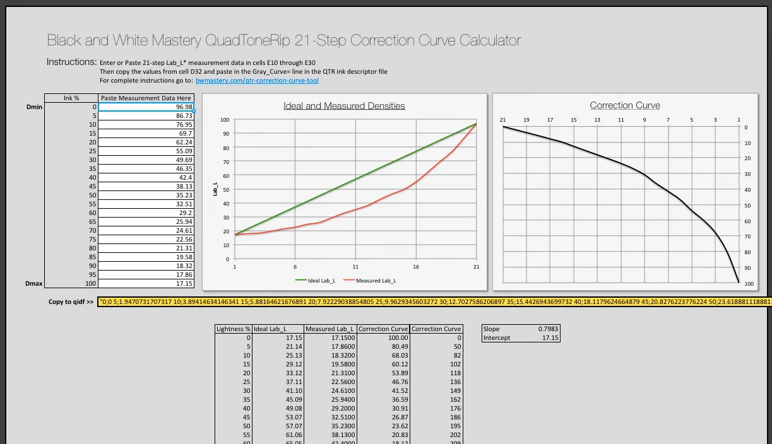Select the 18.32 measurement data cell

pyautogui.click(x=146, y=266)
